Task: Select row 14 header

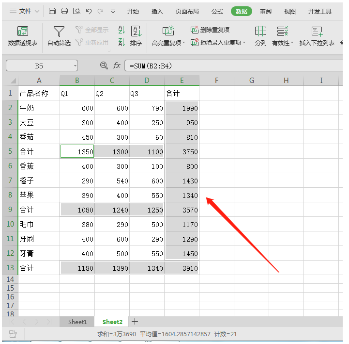Action: click(x=10, y=279)
